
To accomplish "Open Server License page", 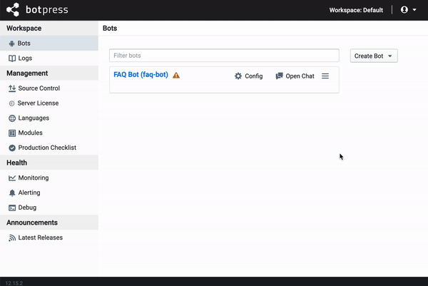I will pos(49,103).
